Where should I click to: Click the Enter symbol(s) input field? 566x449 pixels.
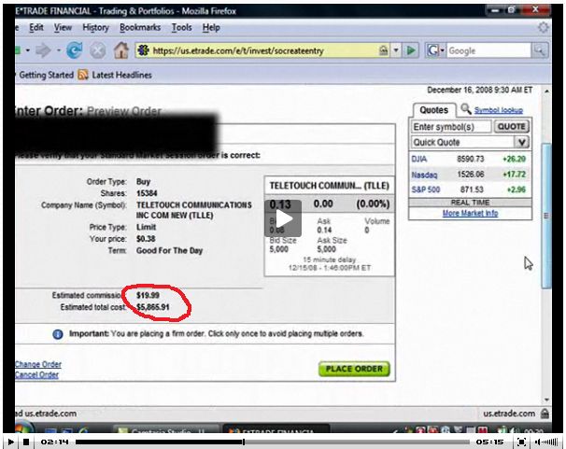pos(451,127)
